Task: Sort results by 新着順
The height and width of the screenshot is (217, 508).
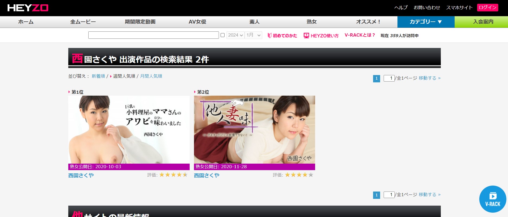Action: click(x=98, y=76)
